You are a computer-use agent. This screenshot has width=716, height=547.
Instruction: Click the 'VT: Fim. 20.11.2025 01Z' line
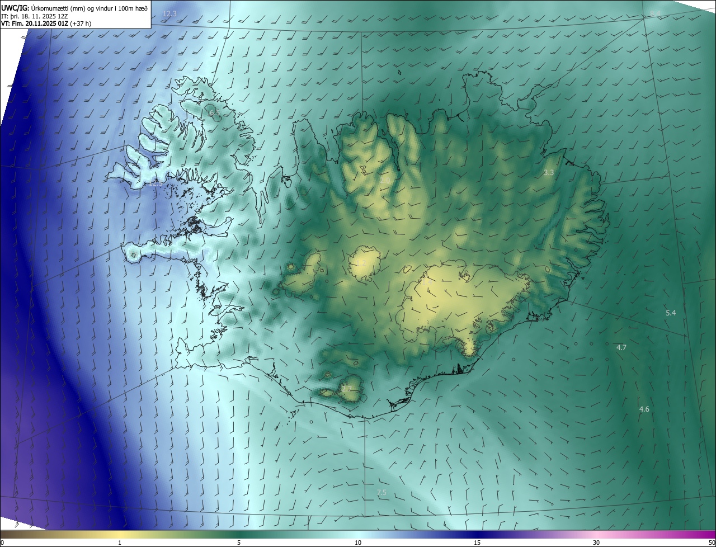(x=46, y=23)
